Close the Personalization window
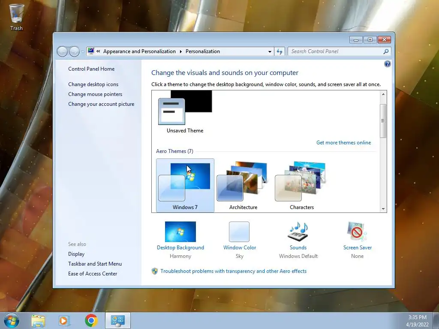 click(384, 40)
